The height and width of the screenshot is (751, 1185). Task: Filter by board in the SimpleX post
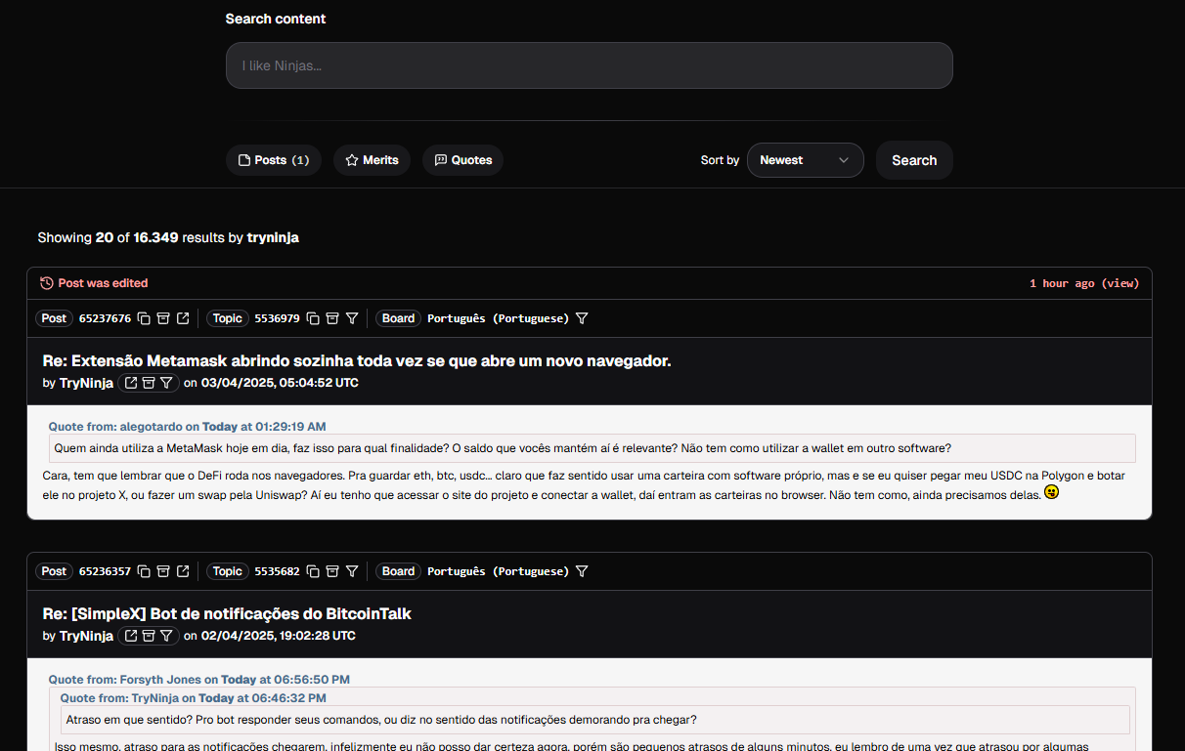[x=582, y=571]
